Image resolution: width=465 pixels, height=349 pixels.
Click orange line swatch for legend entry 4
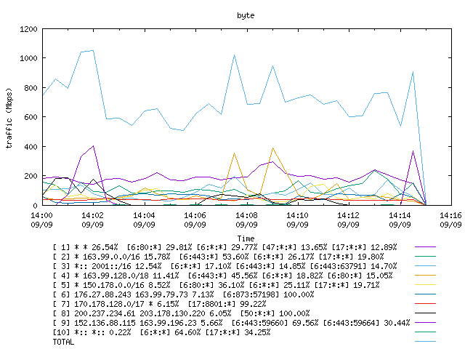click(425, 275)
